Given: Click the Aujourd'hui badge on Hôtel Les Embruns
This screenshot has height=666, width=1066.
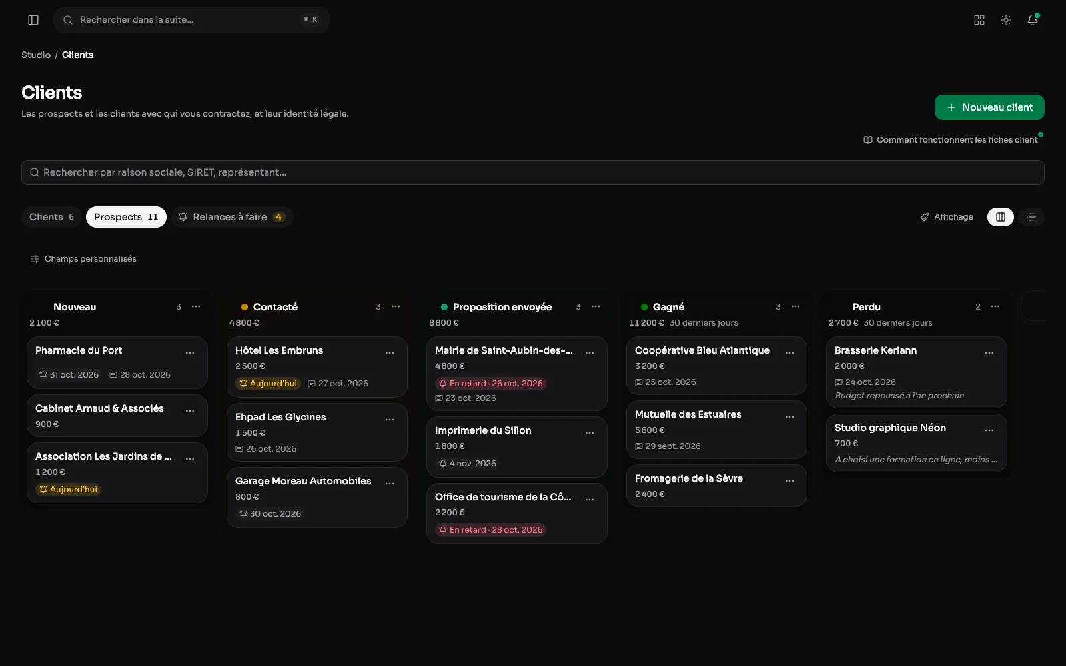Looking at the screenshot, I should [268, 384].
